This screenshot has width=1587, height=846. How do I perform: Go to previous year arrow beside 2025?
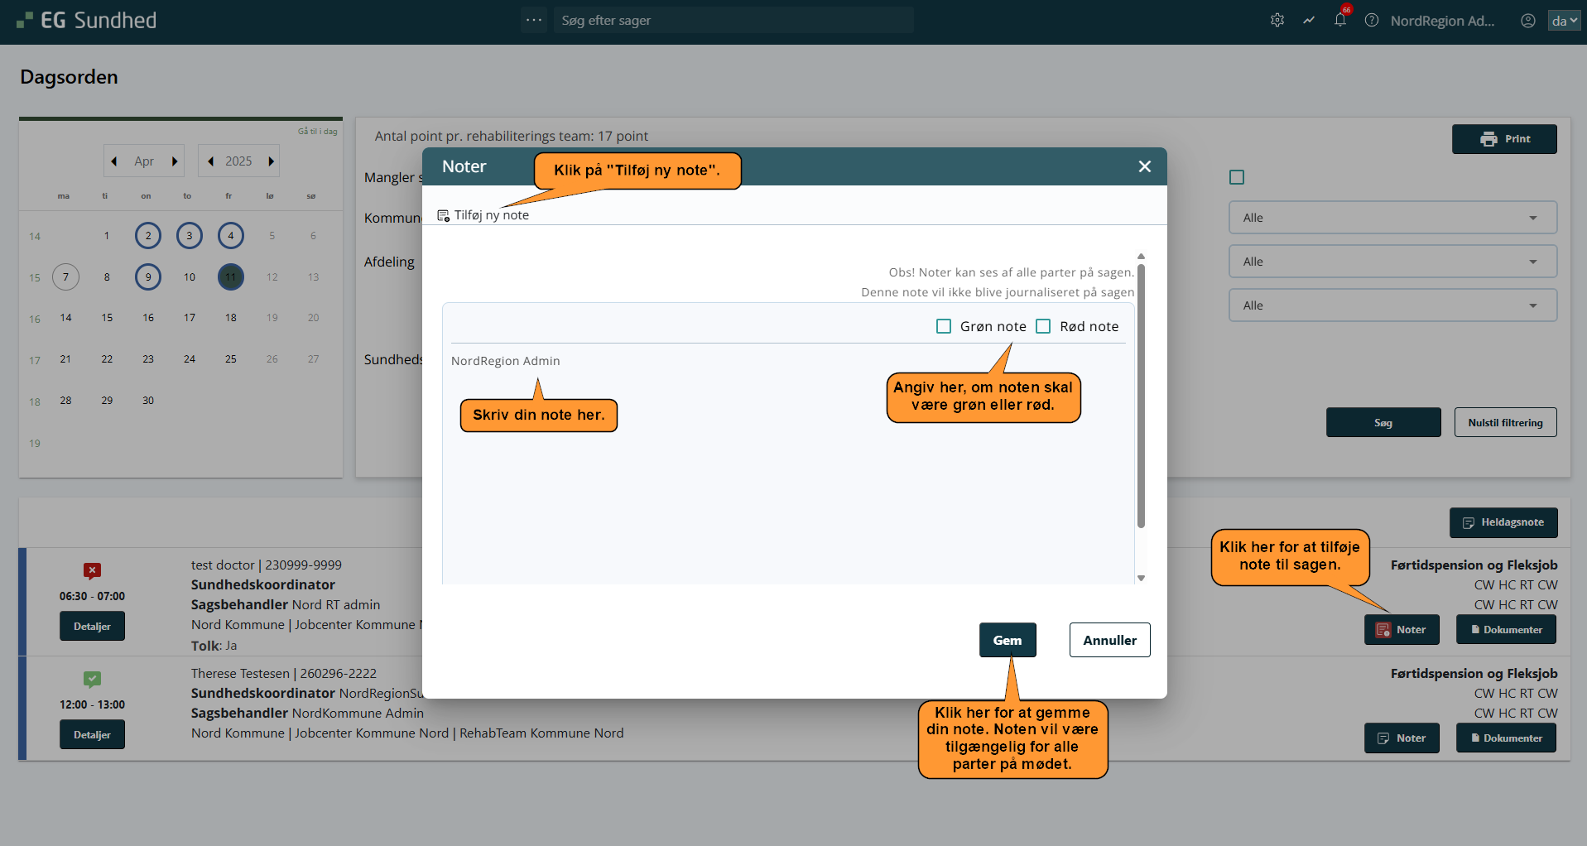click(x=211, y=161)
